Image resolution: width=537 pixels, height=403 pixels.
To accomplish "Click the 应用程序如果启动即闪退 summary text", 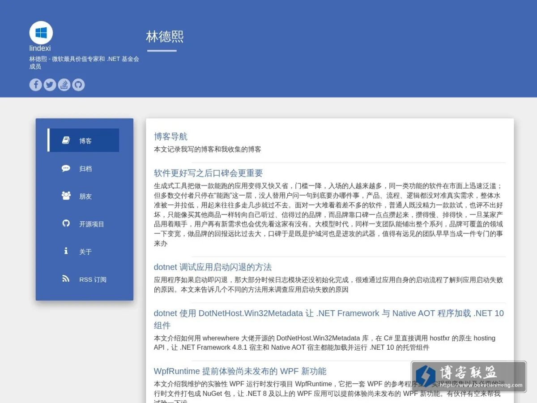I will (329, 285).
